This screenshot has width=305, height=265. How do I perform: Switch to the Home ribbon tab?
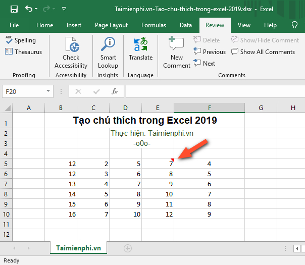pyautogui.click(x=45, y=25)
